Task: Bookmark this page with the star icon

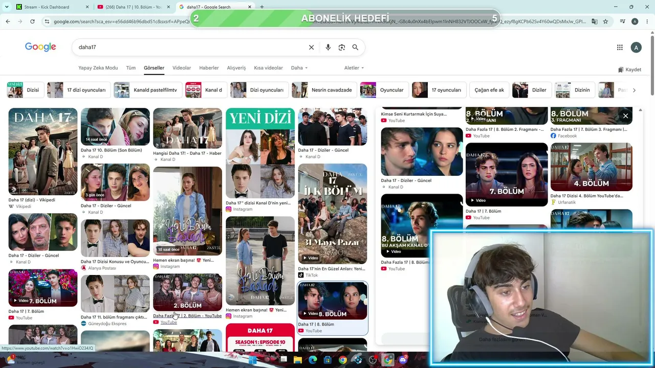Action: tap(605, 21)
